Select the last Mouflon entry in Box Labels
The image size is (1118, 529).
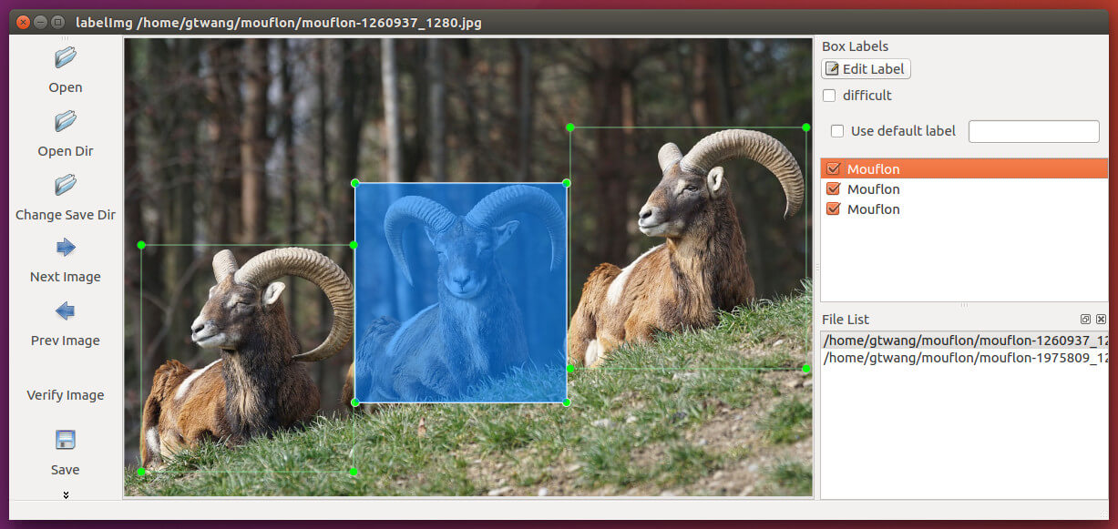(x=873, y=209)
